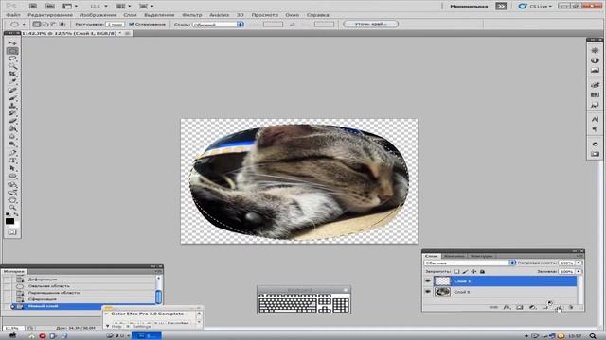This screenshot has width=606, height=340.
Task: Choose Add to selection mode
Action: [x=45, y=24]
